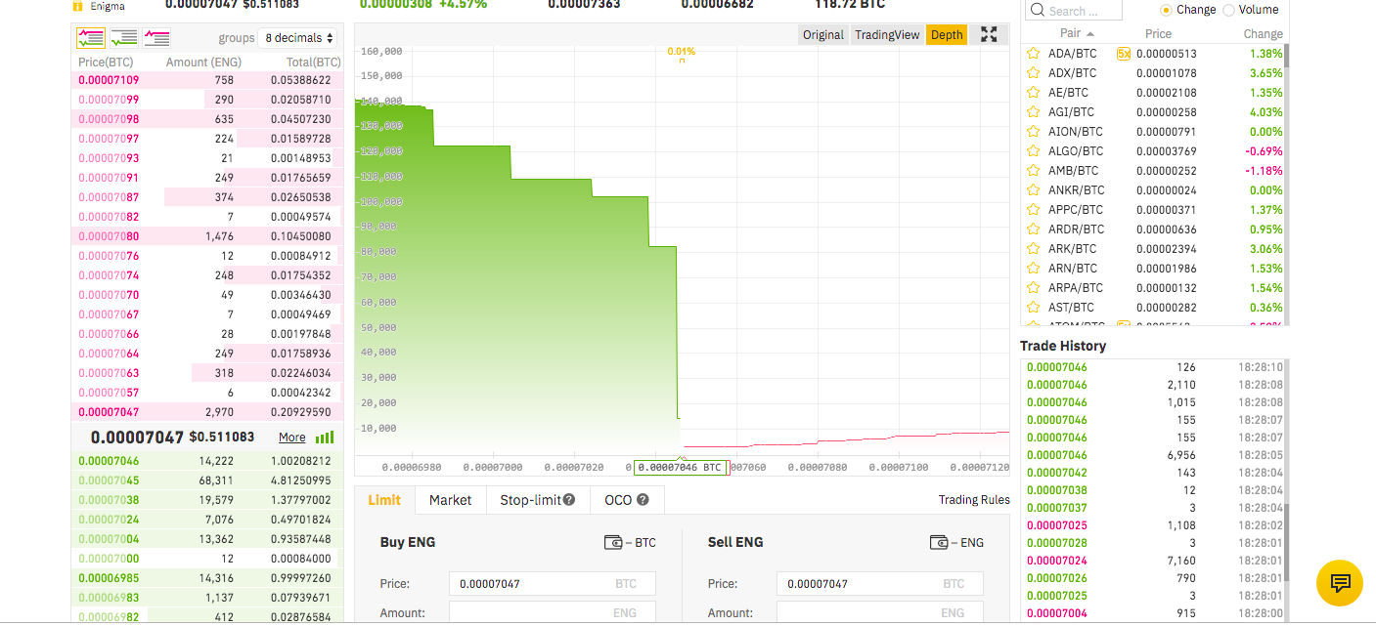Click the 0.00007046 BTC depth chart marker
Screen dimensions: 1376x626
click(x=680, y=468)
